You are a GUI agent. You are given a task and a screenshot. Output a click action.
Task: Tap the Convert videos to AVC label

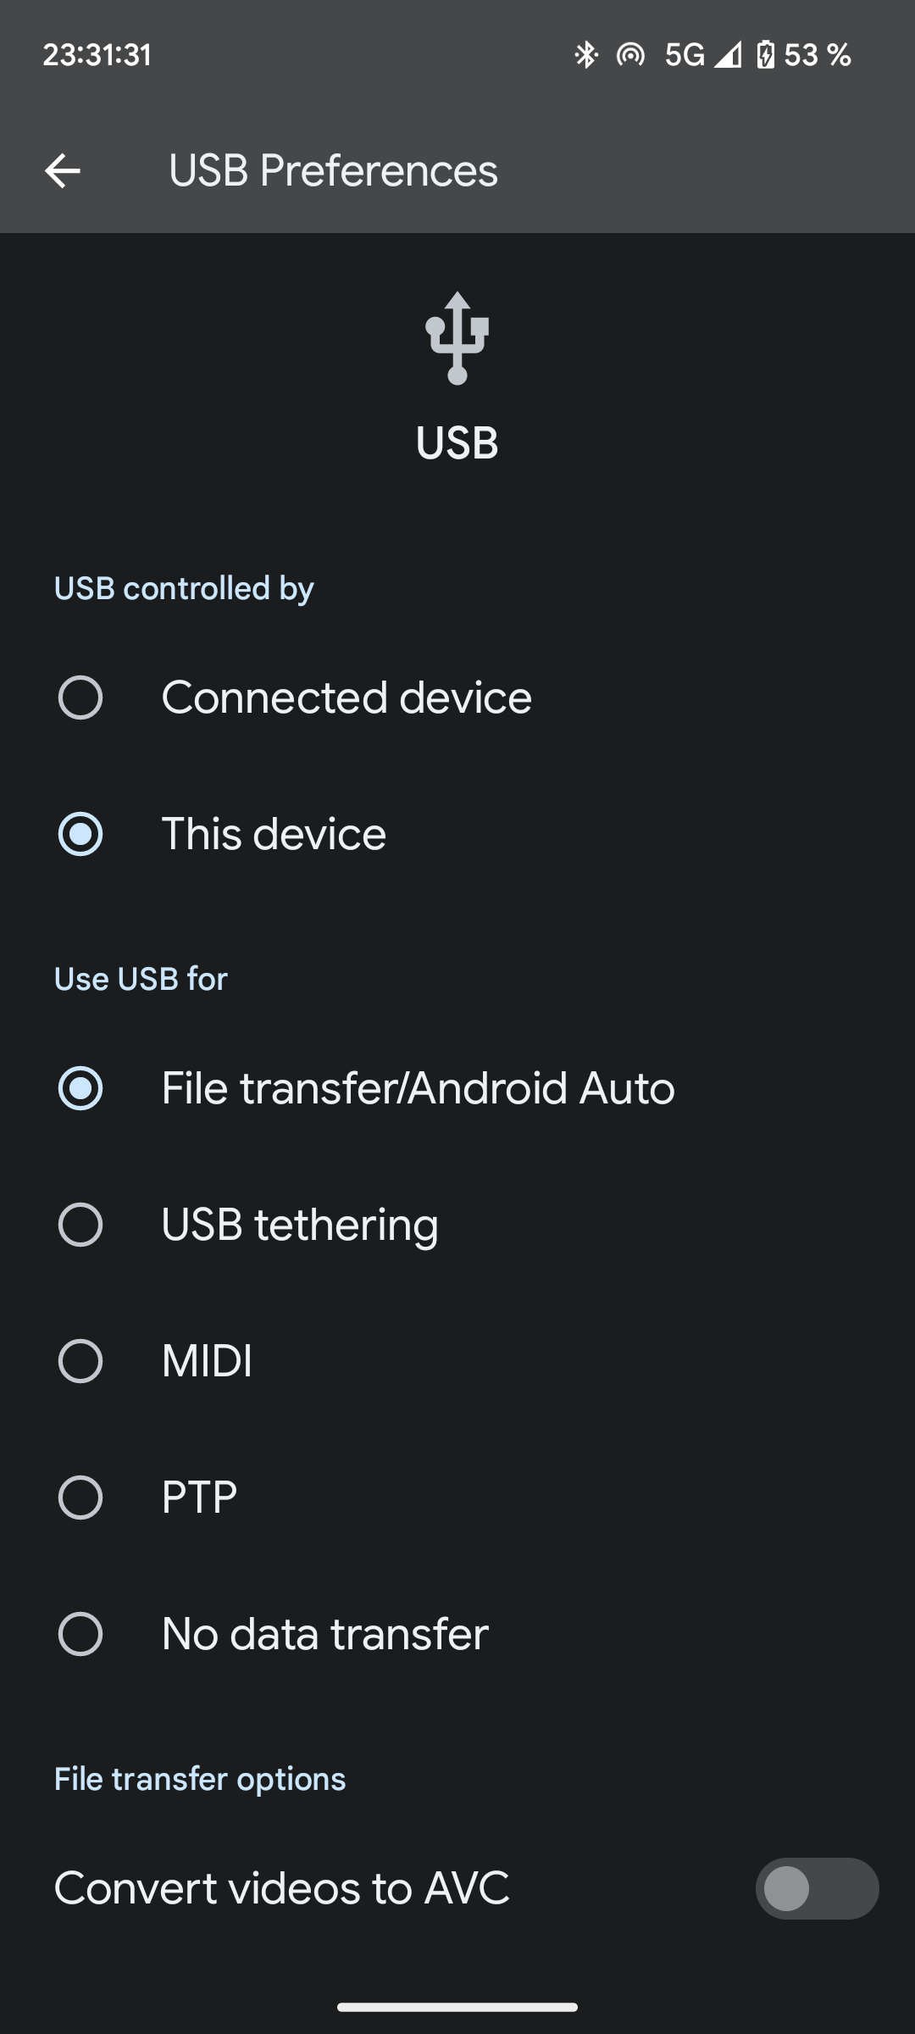pyautogui.click(x=281, y=1888)
